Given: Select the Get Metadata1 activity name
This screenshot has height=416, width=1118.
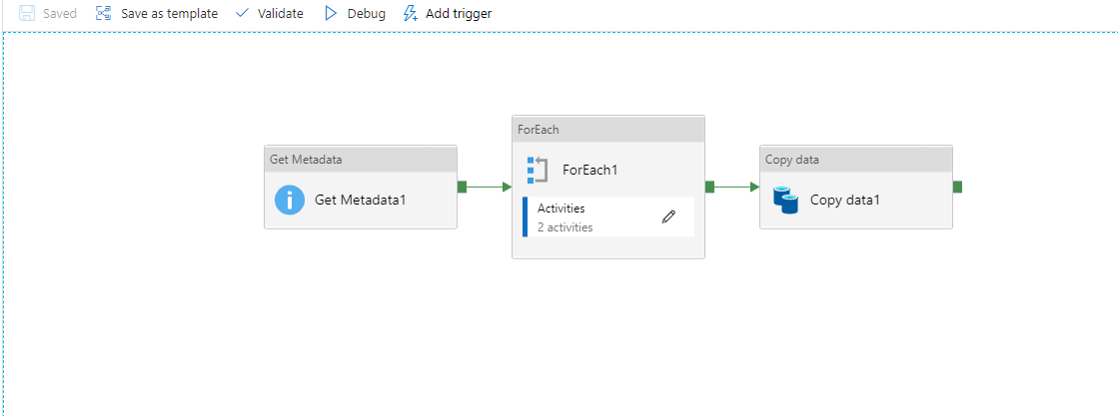Looking at the screenshot, I should click(x=360, y=201).
